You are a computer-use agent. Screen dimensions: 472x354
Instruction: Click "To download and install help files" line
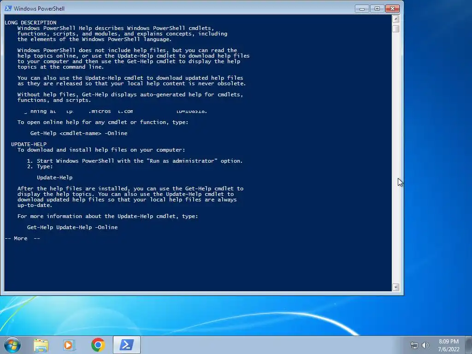point(101,150)
